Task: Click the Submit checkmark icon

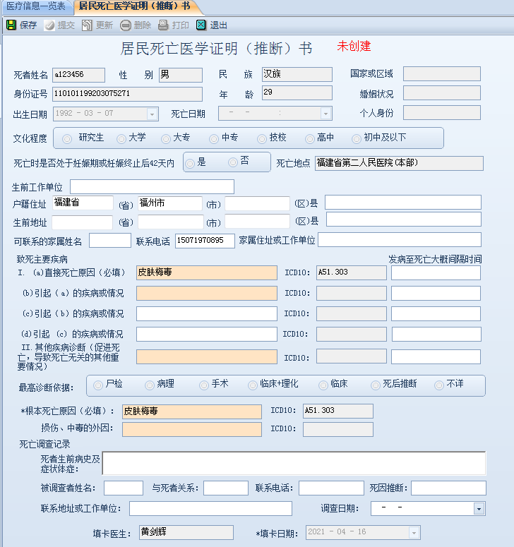Action: pos(49,25)
